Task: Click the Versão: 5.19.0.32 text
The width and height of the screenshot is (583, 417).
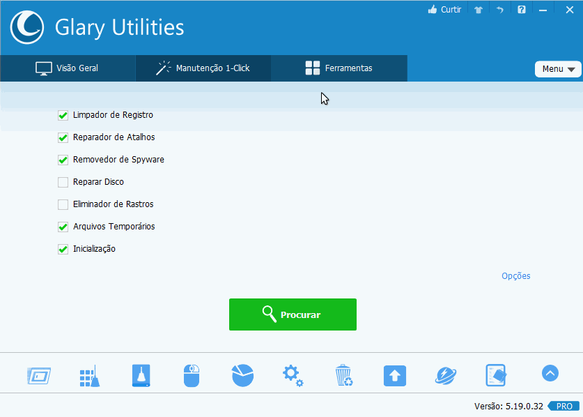Action: click(508, 407)
